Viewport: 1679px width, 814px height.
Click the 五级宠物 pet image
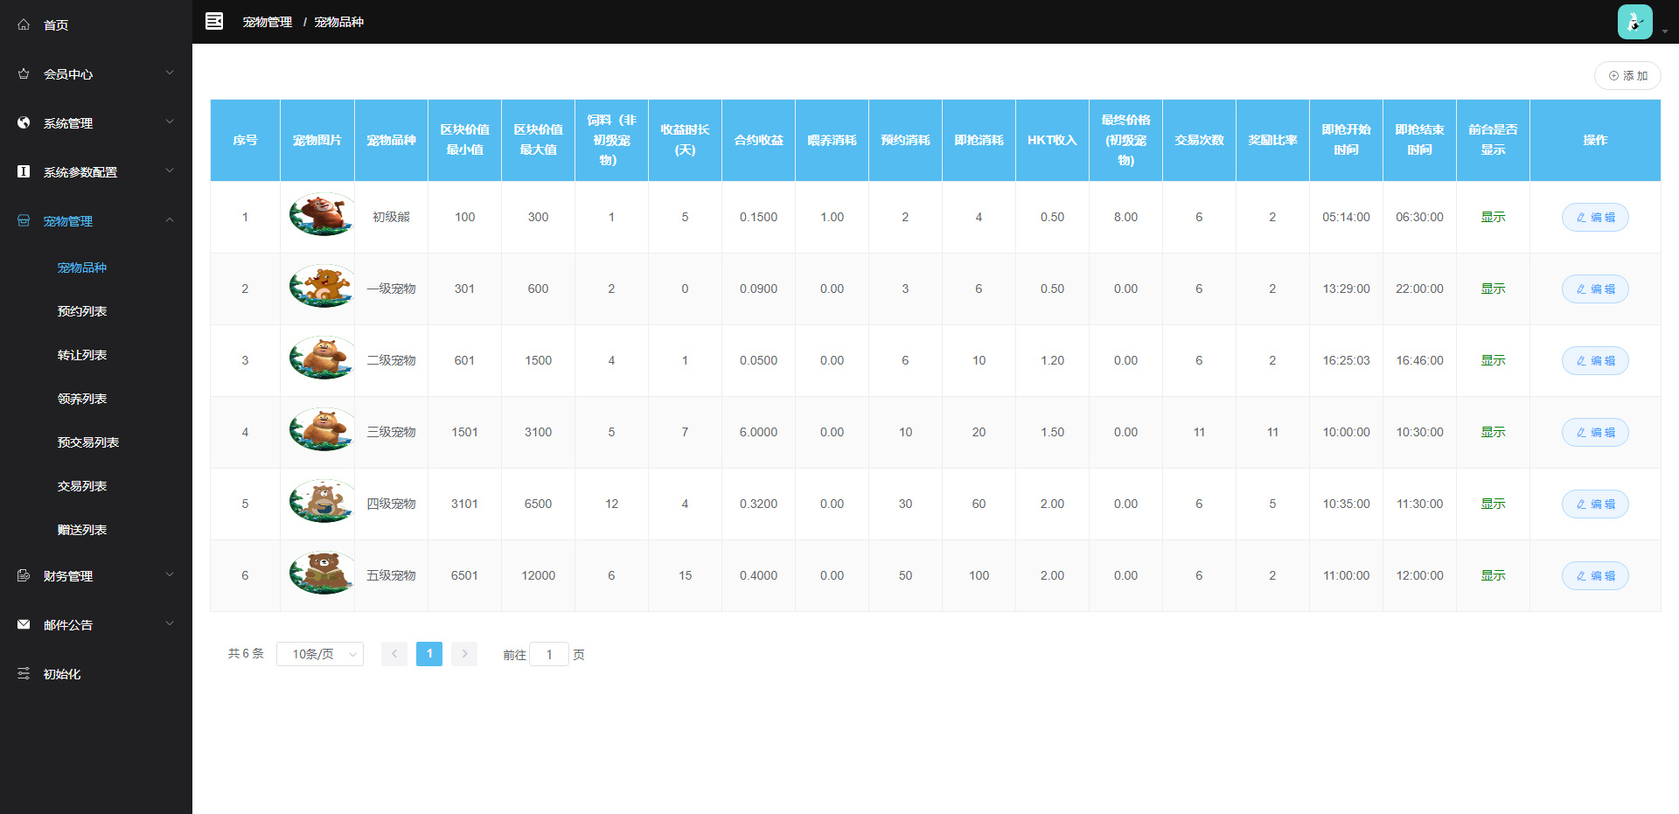point(322,573)
